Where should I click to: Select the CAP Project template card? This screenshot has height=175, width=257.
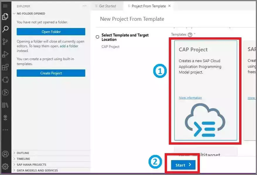click(x=205, y=90)
